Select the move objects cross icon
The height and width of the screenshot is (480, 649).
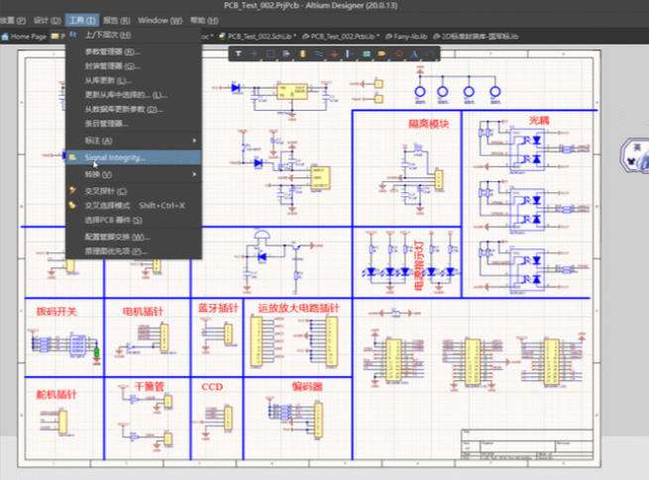[254, 53]
